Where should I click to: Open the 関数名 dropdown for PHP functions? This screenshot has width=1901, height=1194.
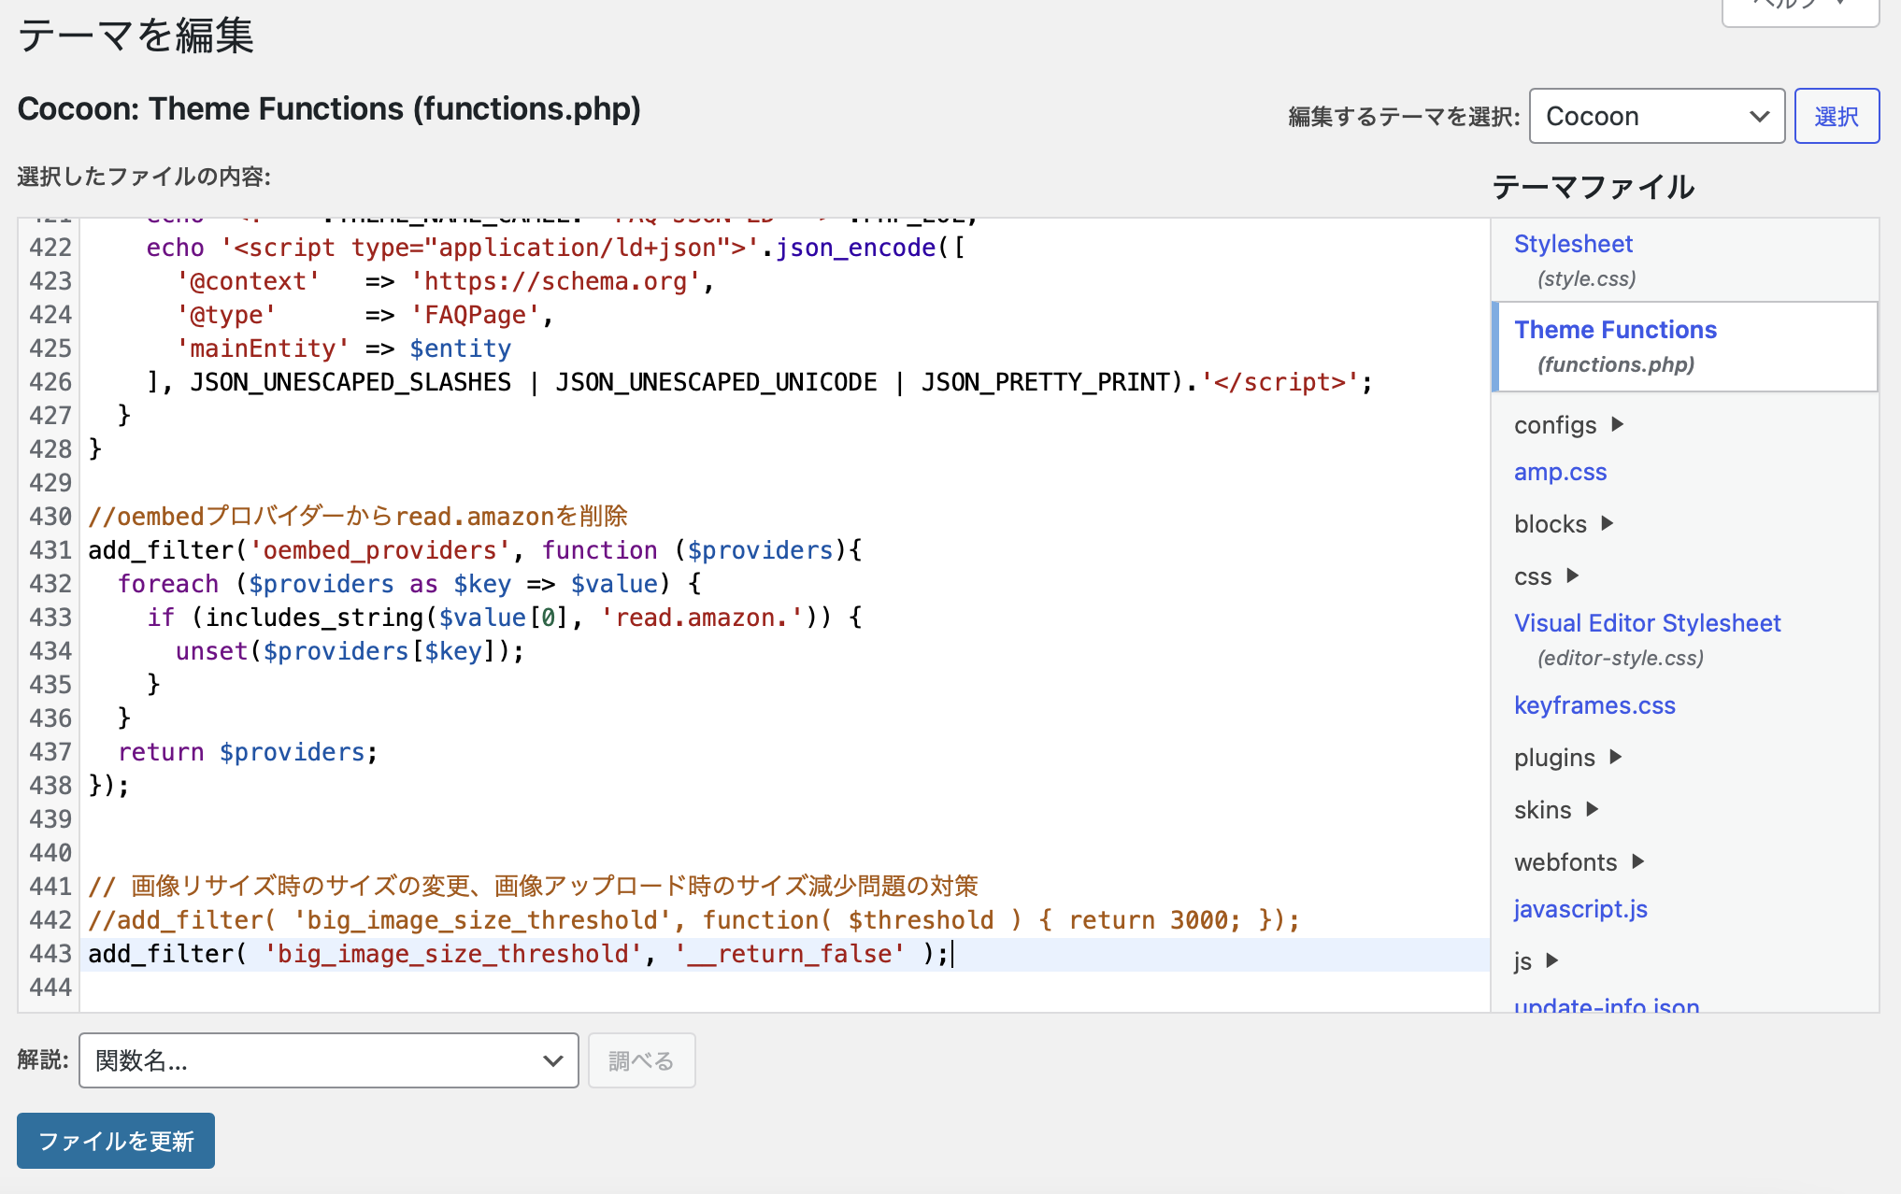324,1059
